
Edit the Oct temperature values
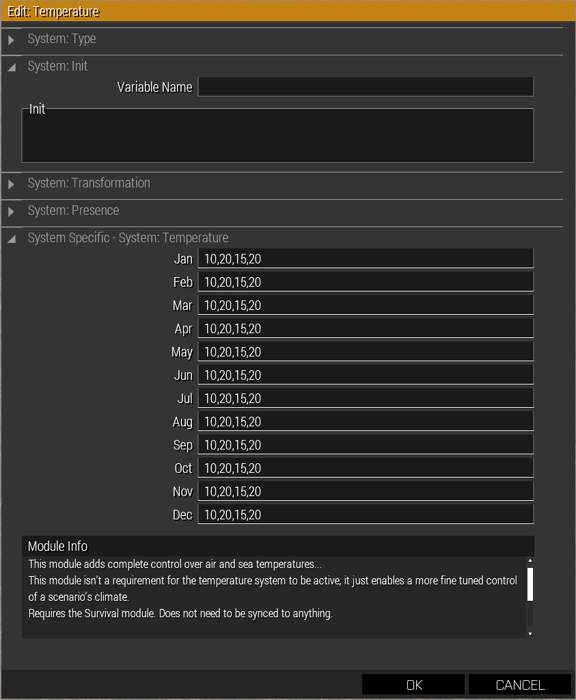(365, 468)
